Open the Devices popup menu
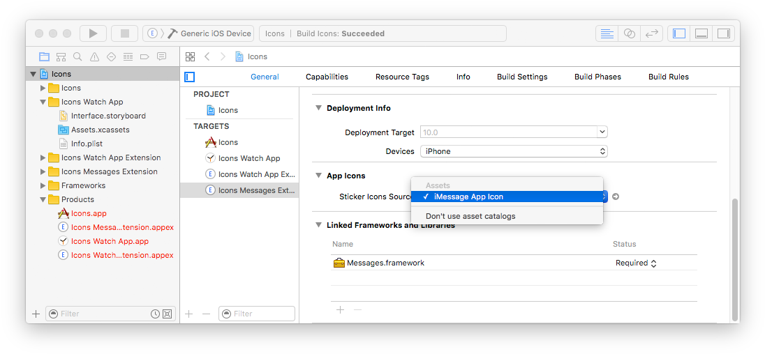765x354 pixels. (514, 151)
